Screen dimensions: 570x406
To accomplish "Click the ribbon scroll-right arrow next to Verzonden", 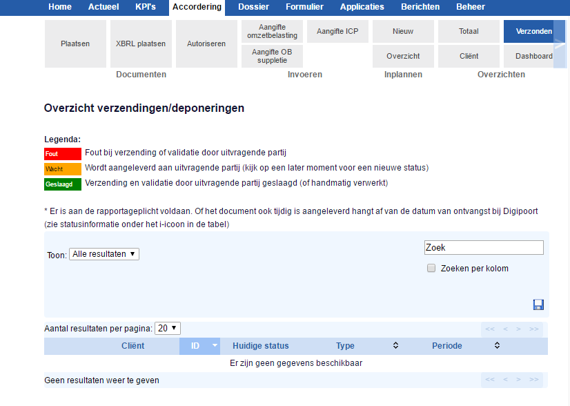I will [x=560, y=44].
